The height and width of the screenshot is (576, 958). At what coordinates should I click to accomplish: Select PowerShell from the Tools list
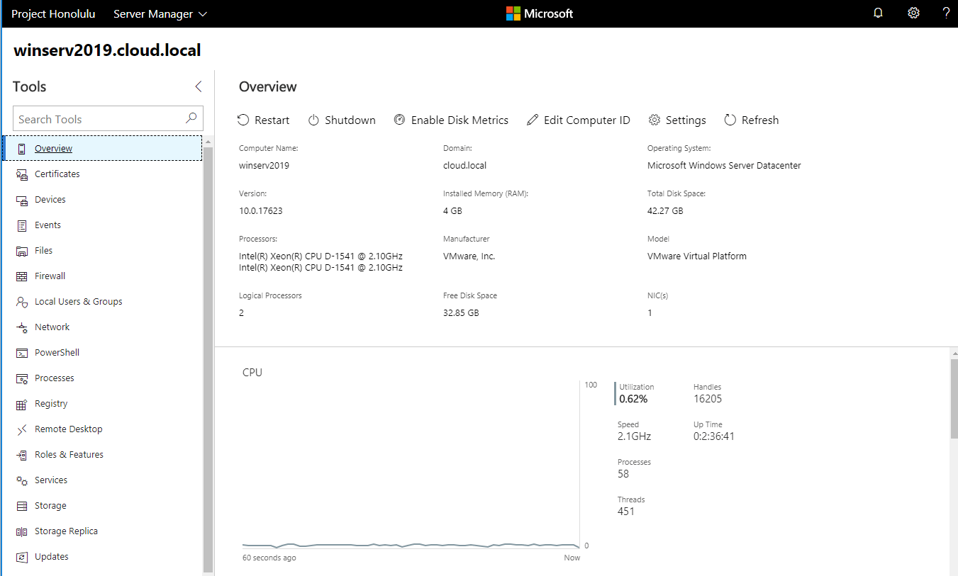coord(57,353)
